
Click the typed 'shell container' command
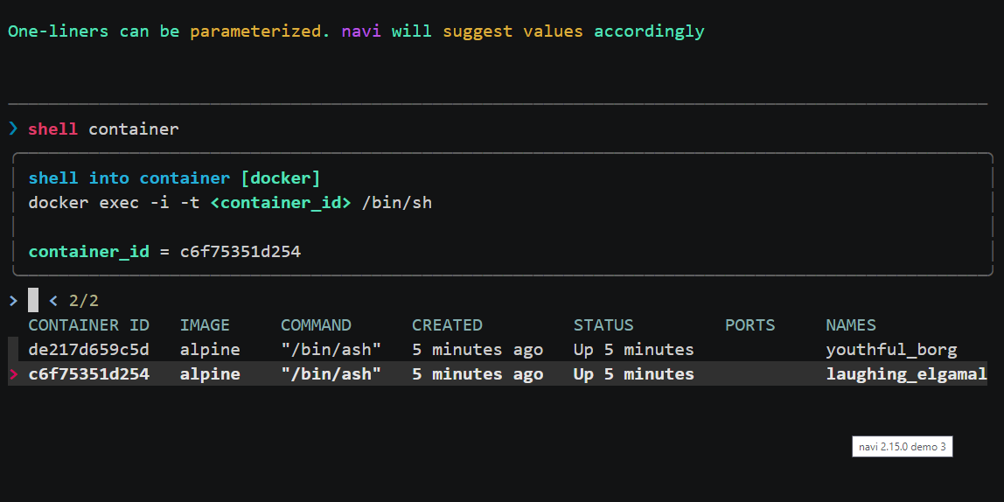(103, 129)
